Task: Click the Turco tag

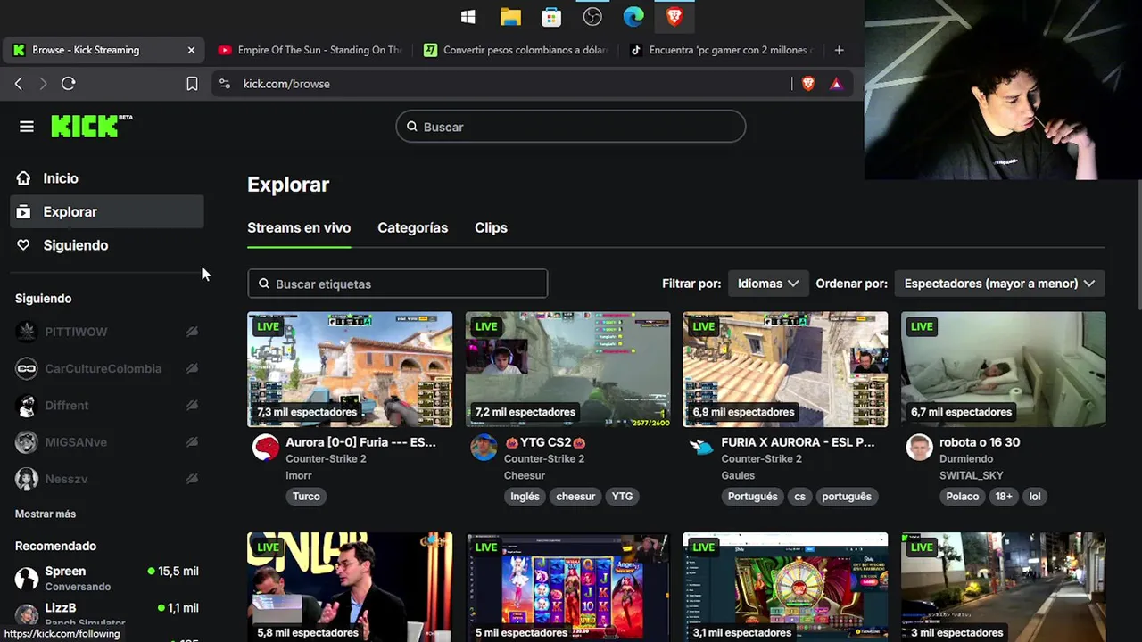Action: coord(306,497)
